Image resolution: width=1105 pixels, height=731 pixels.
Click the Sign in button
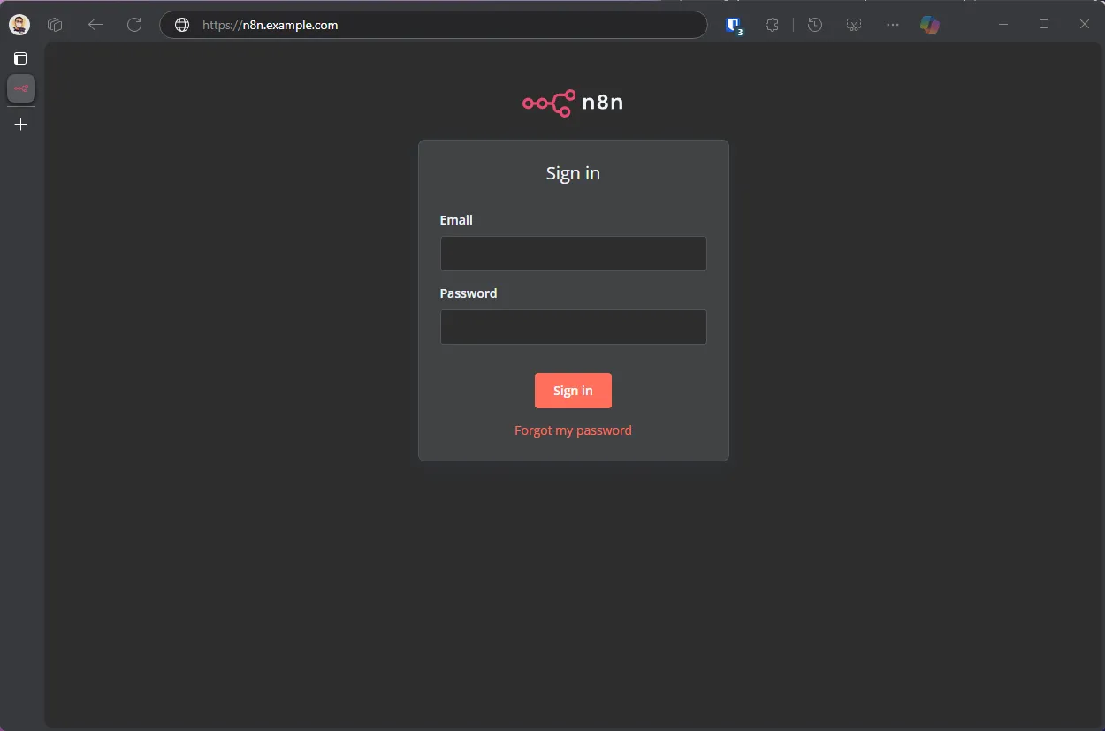pos(573,391)
